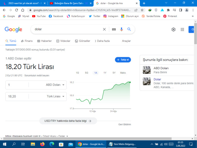Switch to the Haberler tab
Screen dimensions: 197x148
click(45, 41)
